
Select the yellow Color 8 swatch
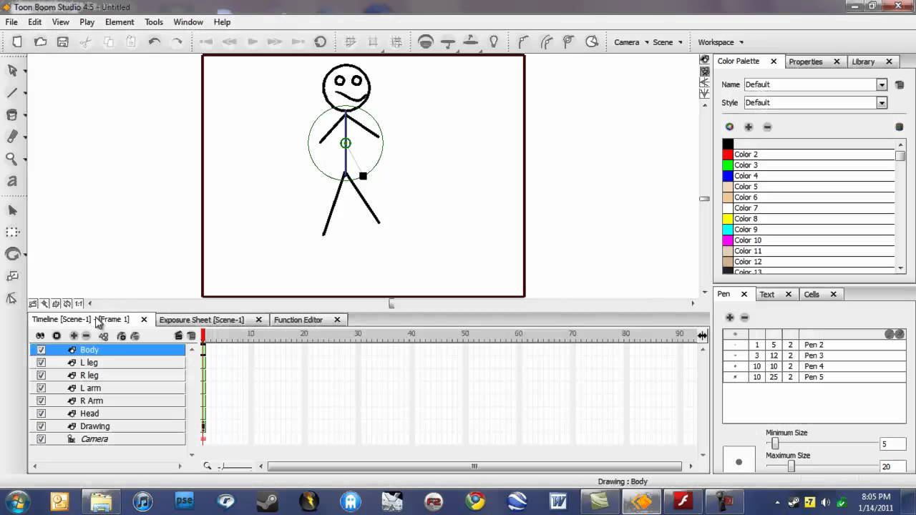tap(728, 219)
